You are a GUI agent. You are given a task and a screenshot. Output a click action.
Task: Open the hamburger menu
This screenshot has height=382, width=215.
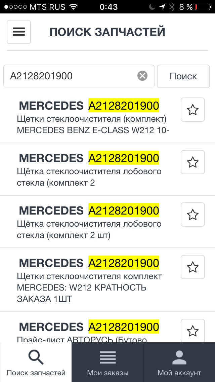point(19,32)
